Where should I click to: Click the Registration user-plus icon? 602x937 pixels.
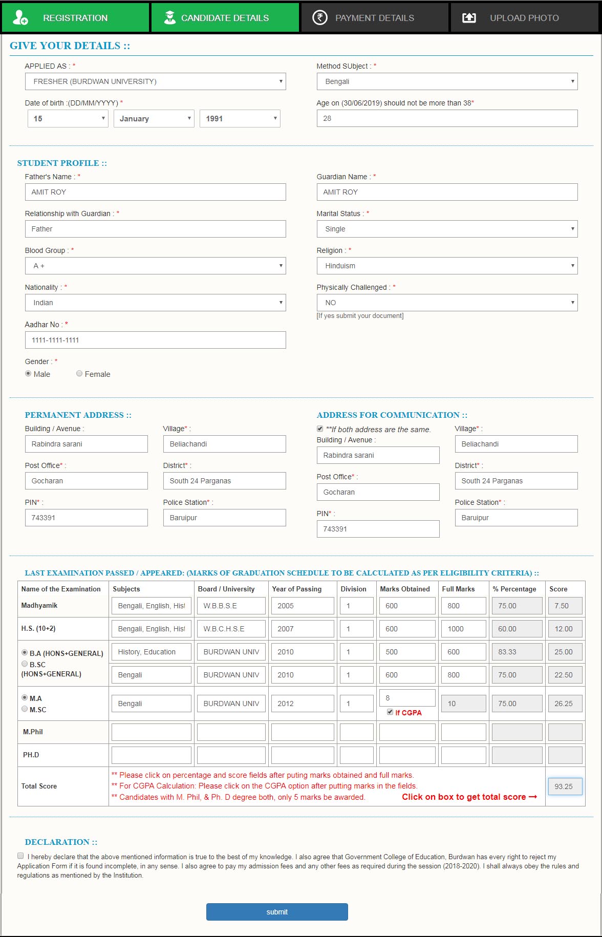click(20, 18)
